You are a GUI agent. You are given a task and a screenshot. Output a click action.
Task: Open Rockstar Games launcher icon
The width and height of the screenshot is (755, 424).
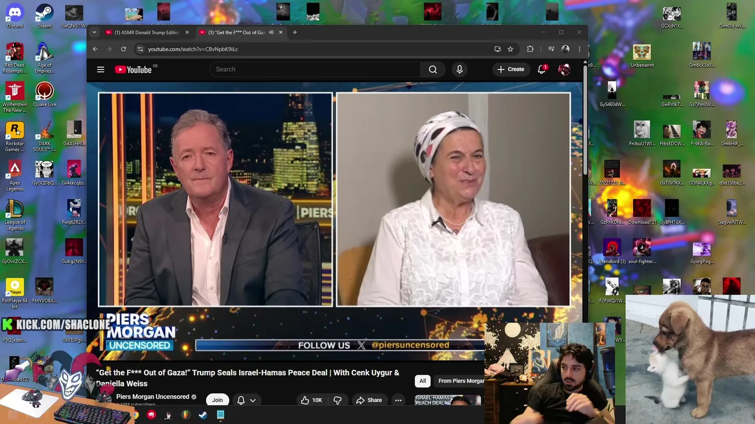point(15,137)
